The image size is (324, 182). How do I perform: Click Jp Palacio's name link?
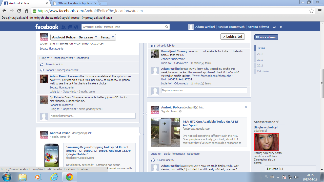[57, 97]
